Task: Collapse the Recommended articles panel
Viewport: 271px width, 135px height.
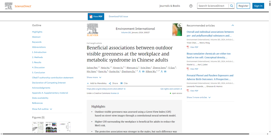Action: [233, 25]
